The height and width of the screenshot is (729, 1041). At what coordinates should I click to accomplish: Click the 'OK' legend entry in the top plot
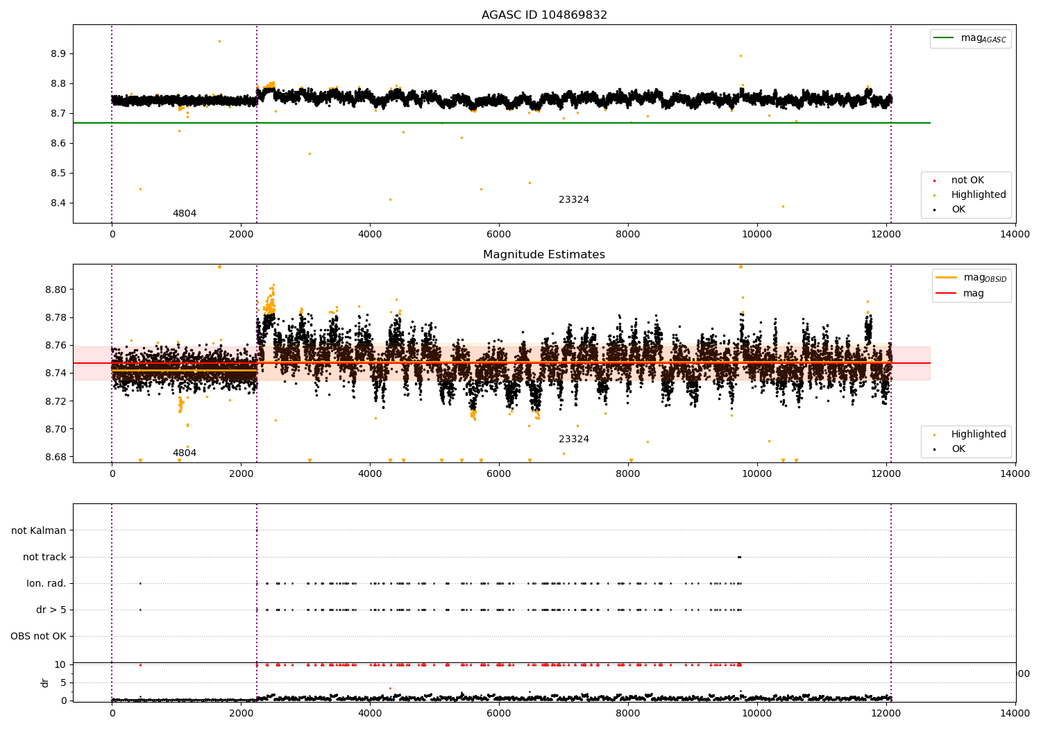point(958,210)
